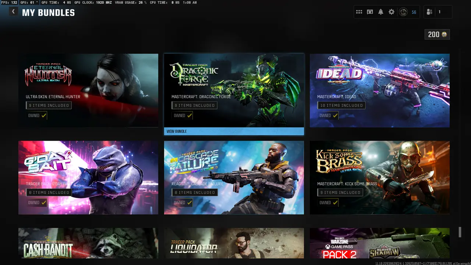Open the grid menu icon in the top bar

coord(359,12)
